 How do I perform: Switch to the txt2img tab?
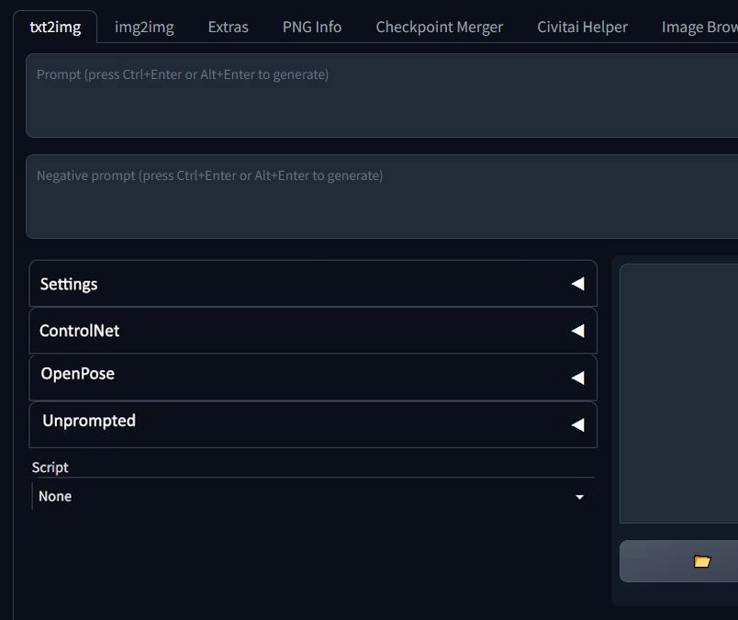(x=55, y=27)
